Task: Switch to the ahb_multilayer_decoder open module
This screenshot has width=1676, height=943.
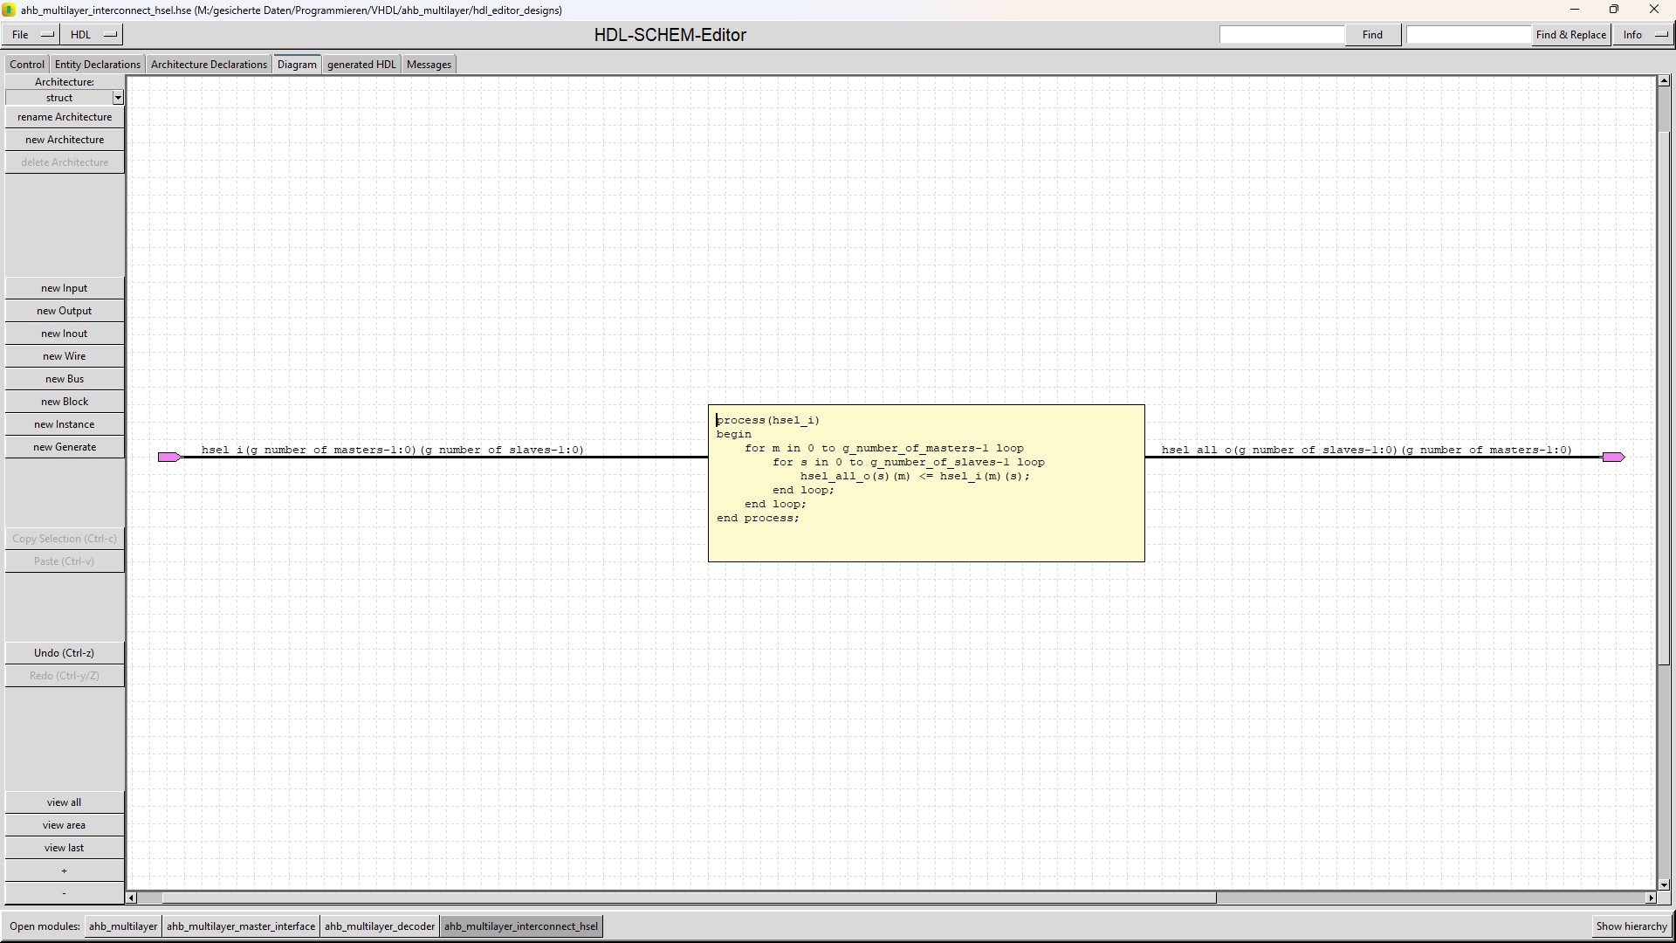Action: click(x=379, y=926)
